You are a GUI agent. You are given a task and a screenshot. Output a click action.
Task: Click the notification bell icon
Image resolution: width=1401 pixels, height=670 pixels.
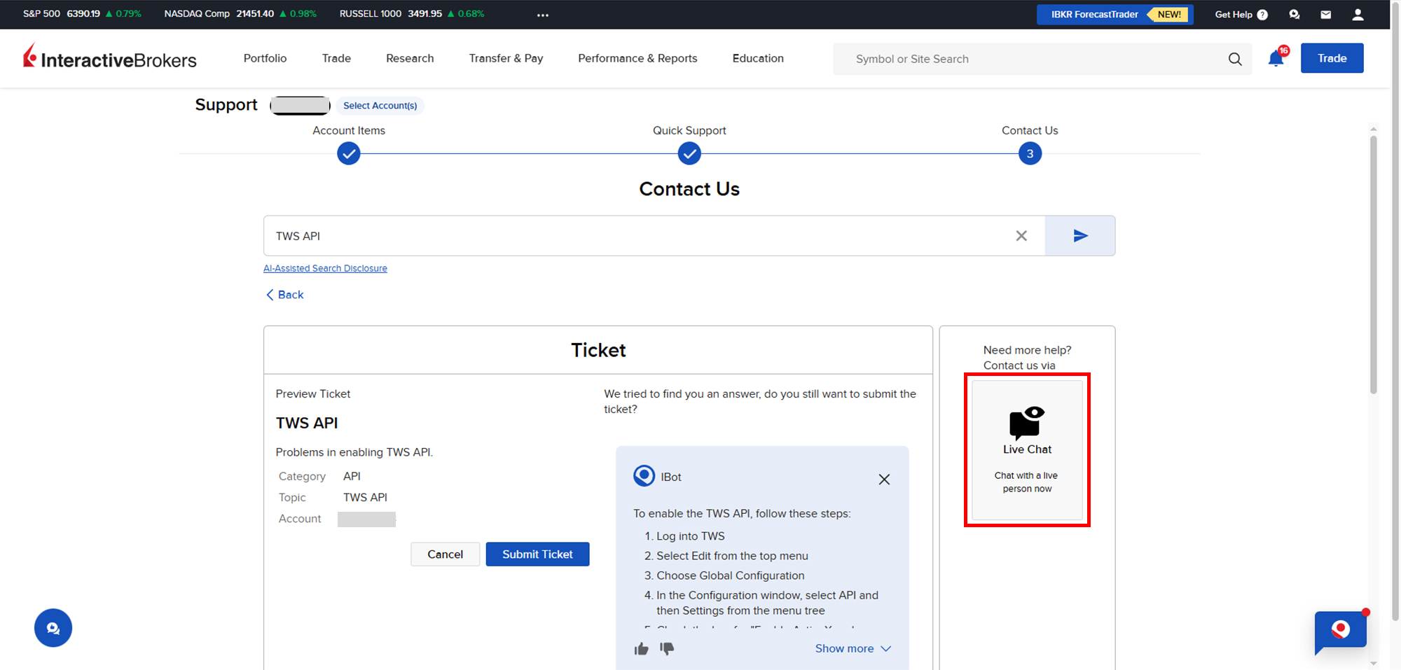click(x=1276, y=59)
